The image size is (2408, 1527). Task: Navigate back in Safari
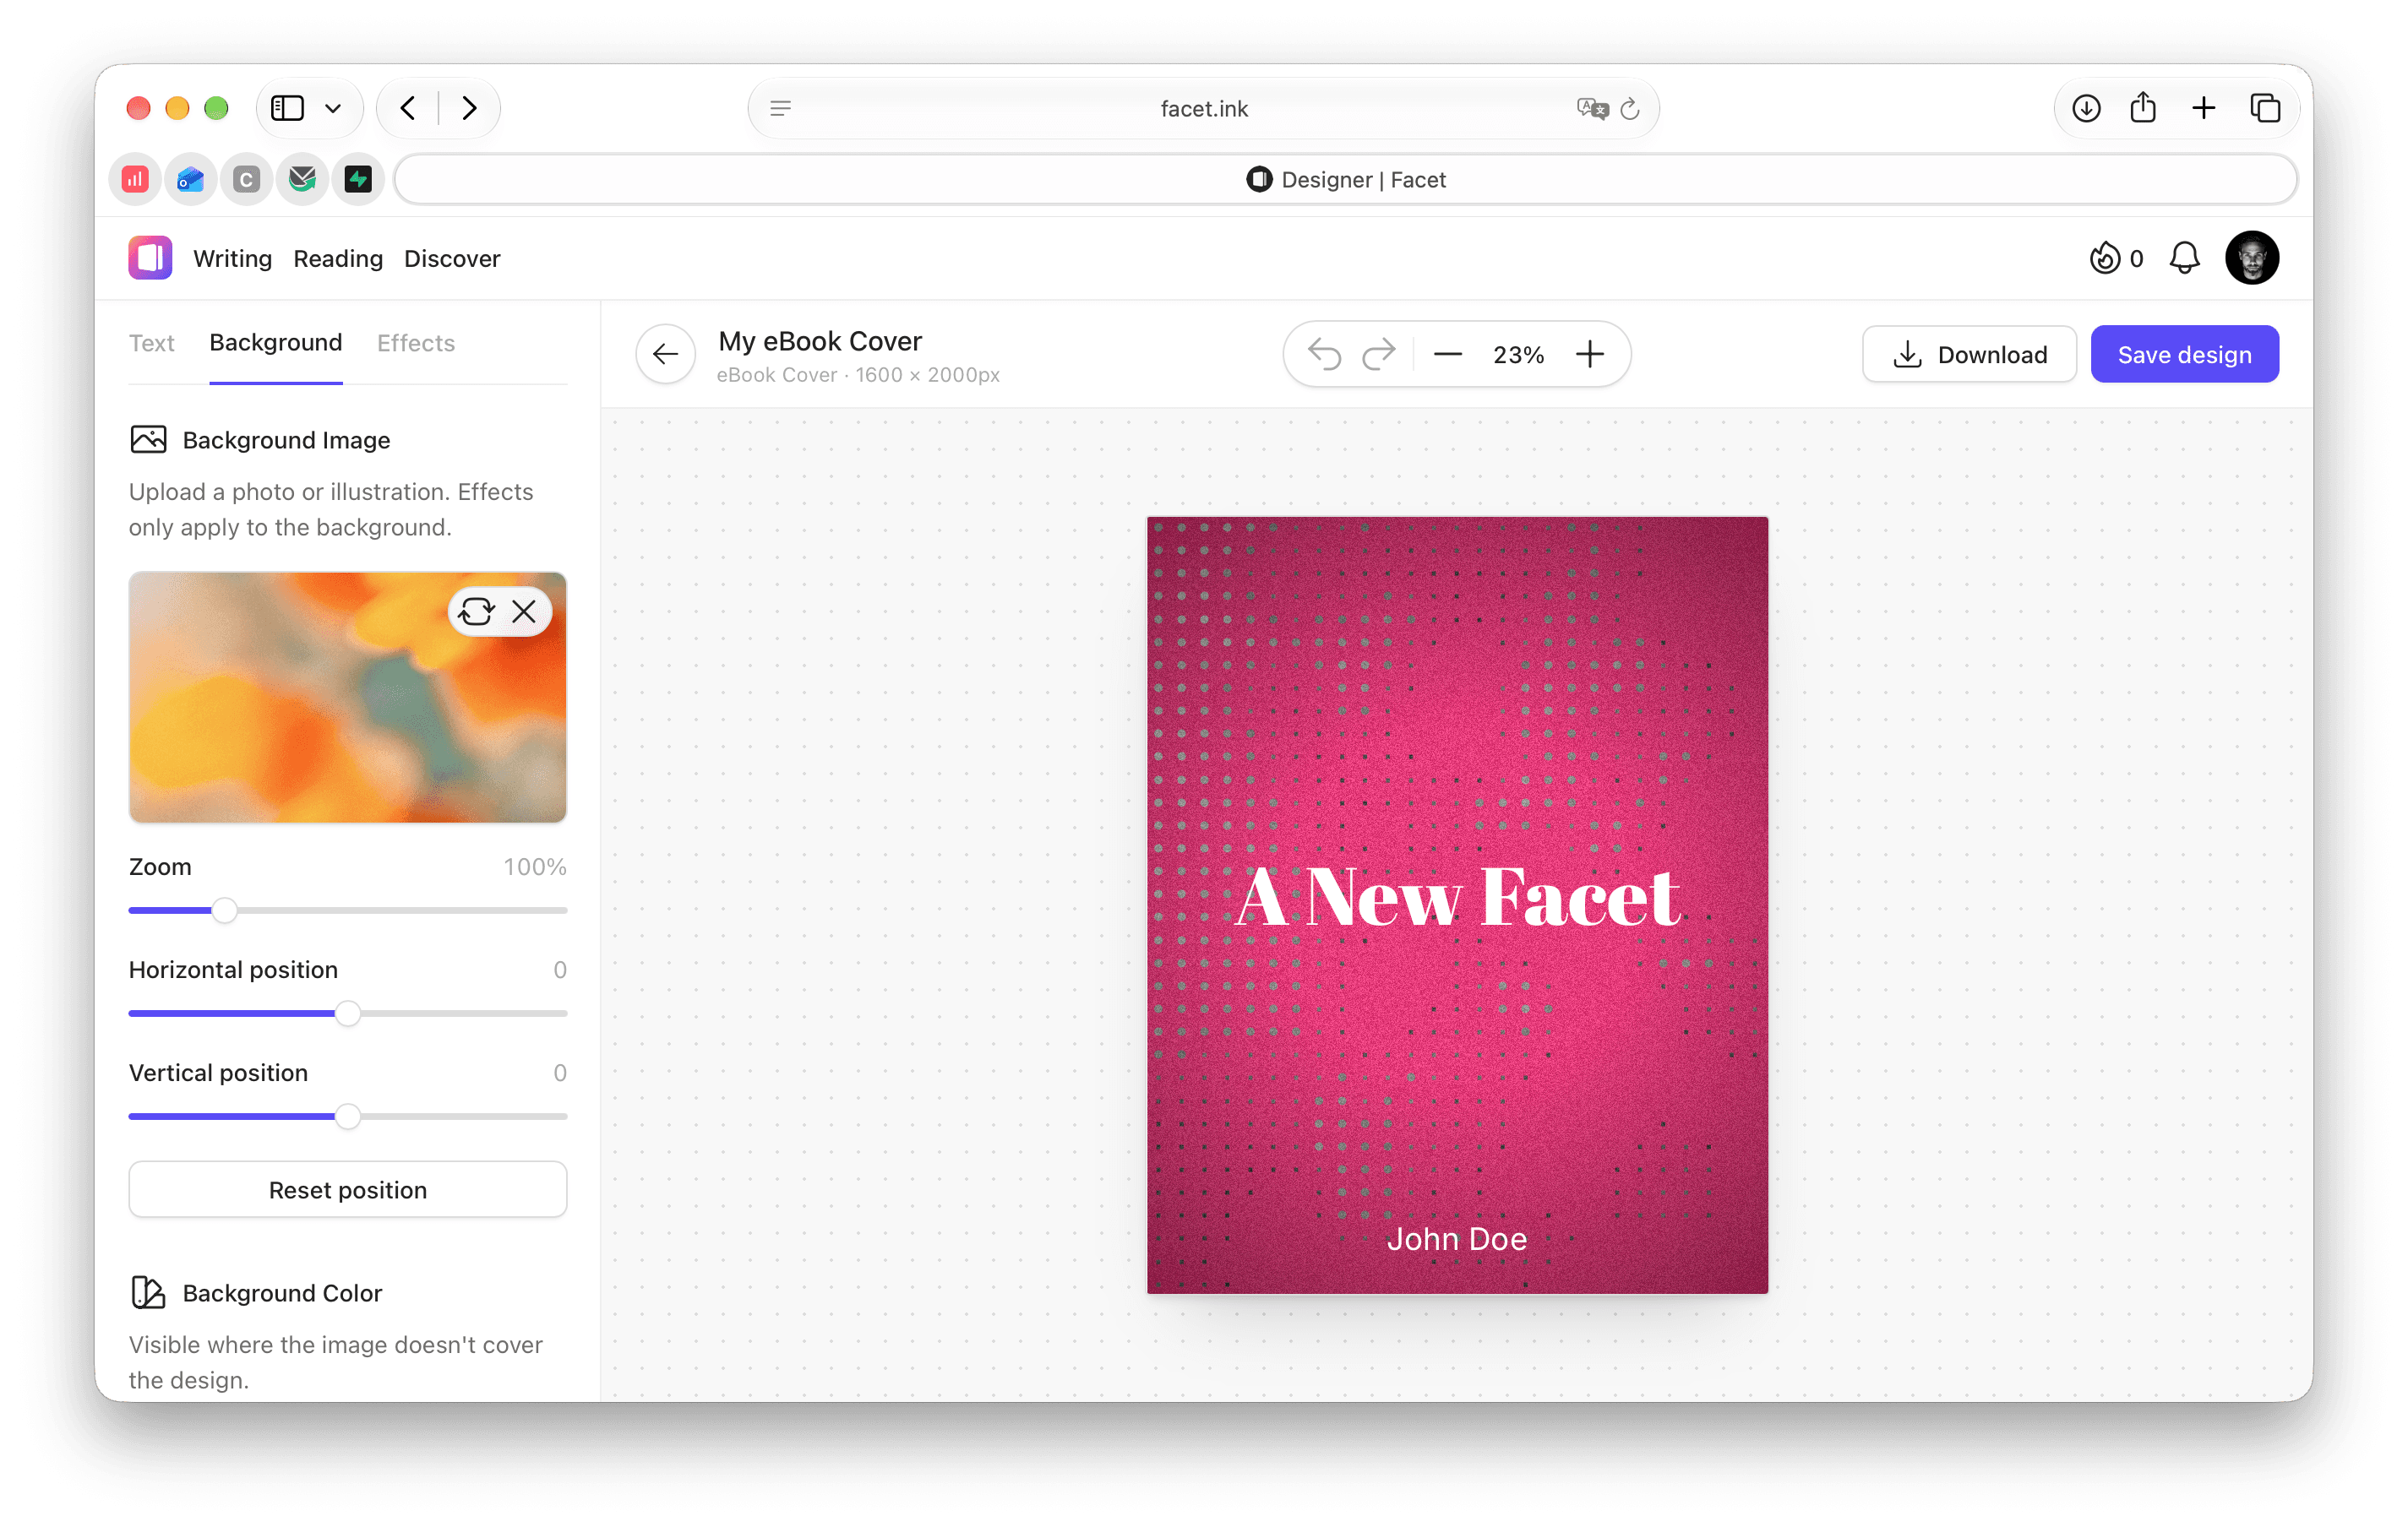407,108
